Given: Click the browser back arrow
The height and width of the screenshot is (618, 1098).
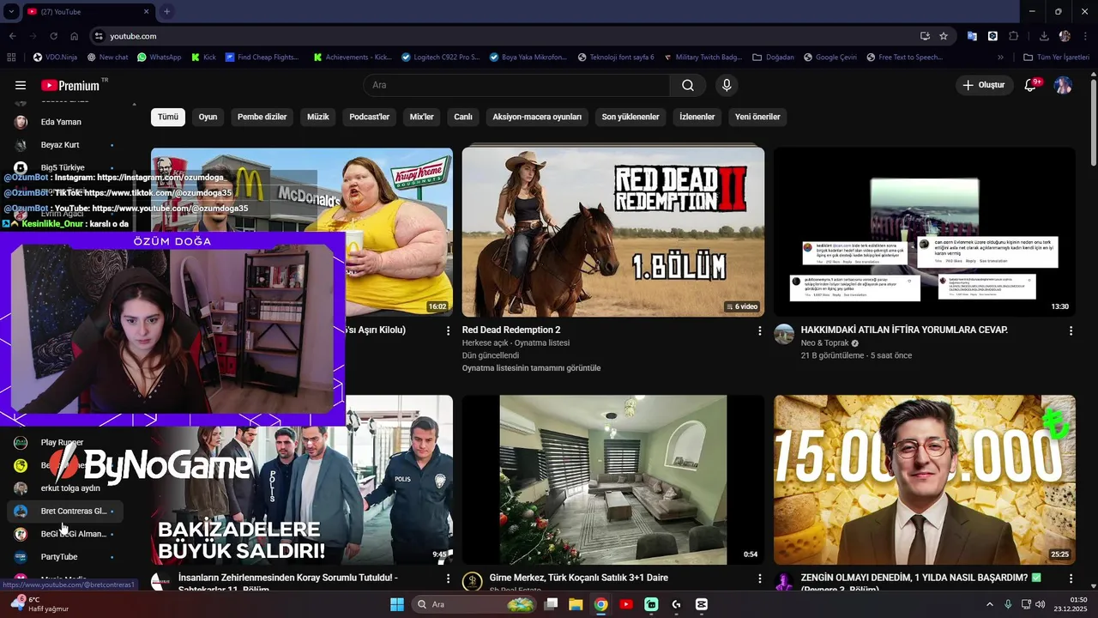Looking at the screenshot, I should point(13,36).
